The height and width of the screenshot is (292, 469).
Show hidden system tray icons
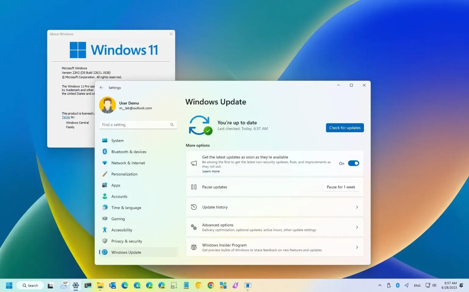pyautogui.click(x=380, y=285)
